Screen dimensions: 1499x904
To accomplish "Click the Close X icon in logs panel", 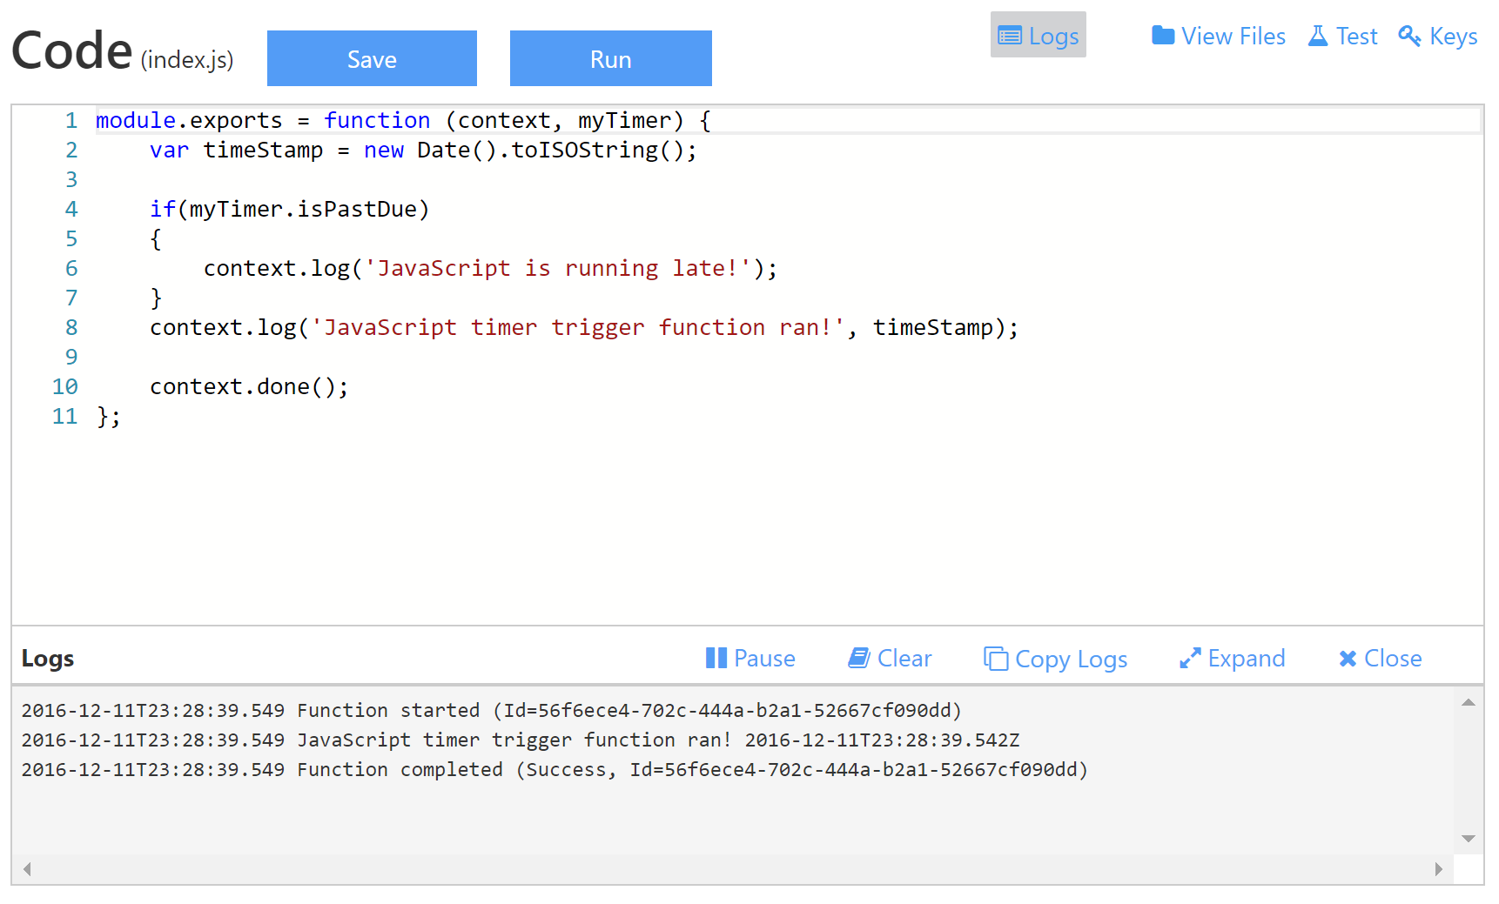I will pos(1347,659).
